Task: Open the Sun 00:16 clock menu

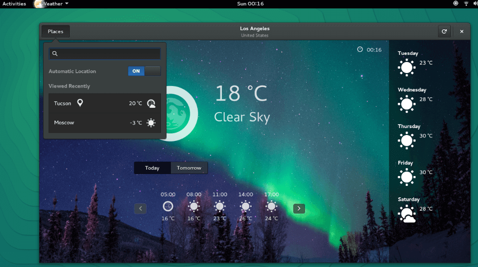Action: coord(250,3)
